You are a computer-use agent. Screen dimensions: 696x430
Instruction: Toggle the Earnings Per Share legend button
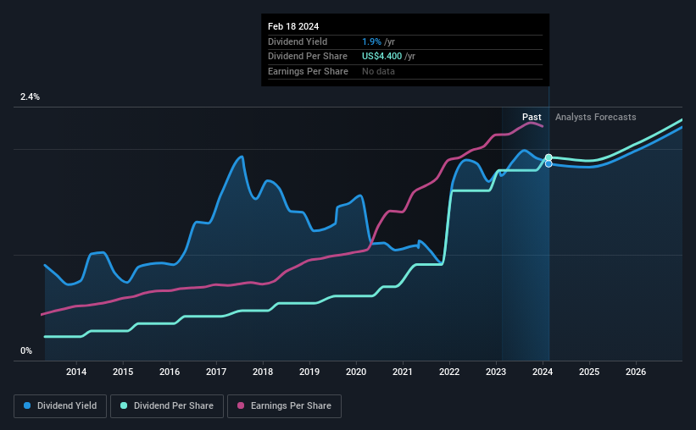point(284,406)
